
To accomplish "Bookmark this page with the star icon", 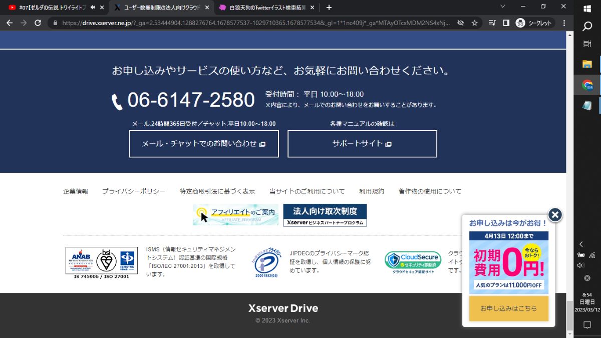I will click(475, 23).
